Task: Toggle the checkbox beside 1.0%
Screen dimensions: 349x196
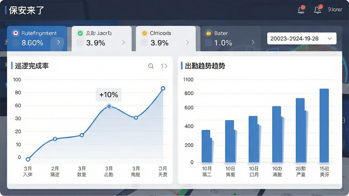Action: pyautogui.click(x=208, y=43)
